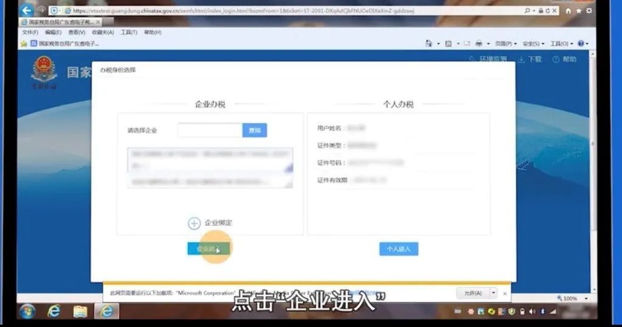622x327 pixels.
Task: Click the zoom level 100% status indicator
Action: (567, 298)
